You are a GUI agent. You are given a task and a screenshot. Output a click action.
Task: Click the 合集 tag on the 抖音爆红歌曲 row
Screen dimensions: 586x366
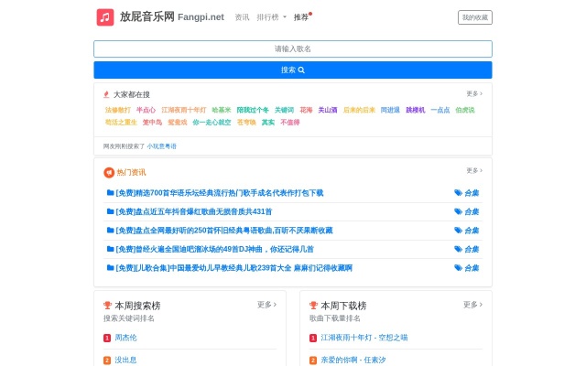(x=467, y=211)
